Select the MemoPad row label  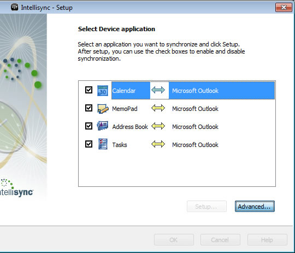(x=125, y=109)
